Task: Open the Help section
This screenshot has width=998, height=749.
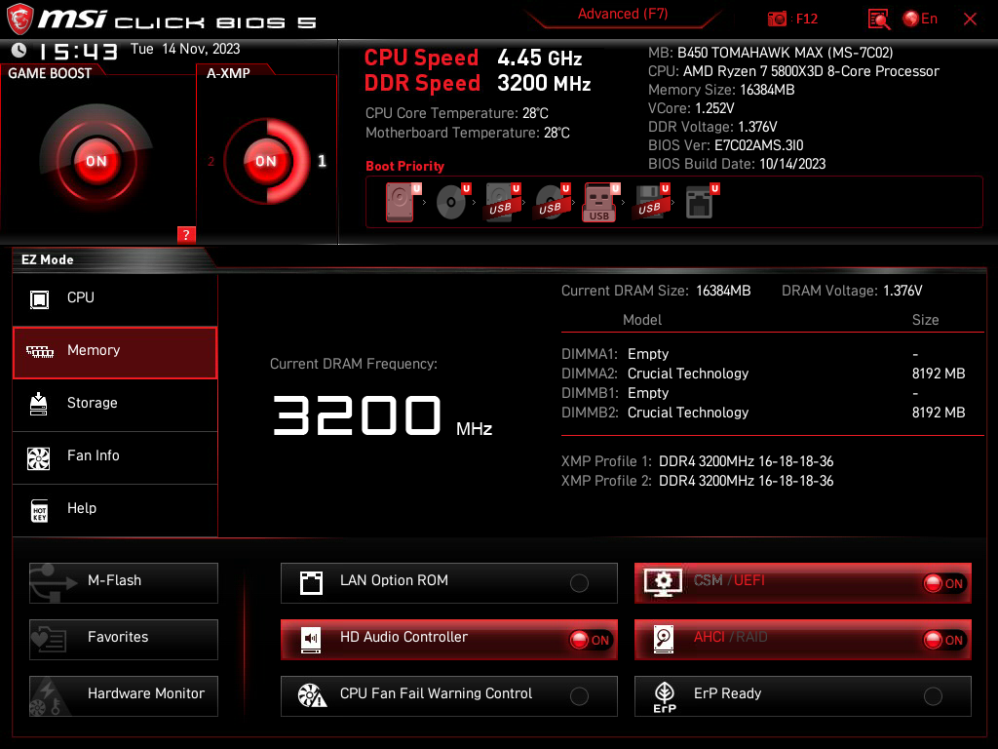Action: point(115,509)
